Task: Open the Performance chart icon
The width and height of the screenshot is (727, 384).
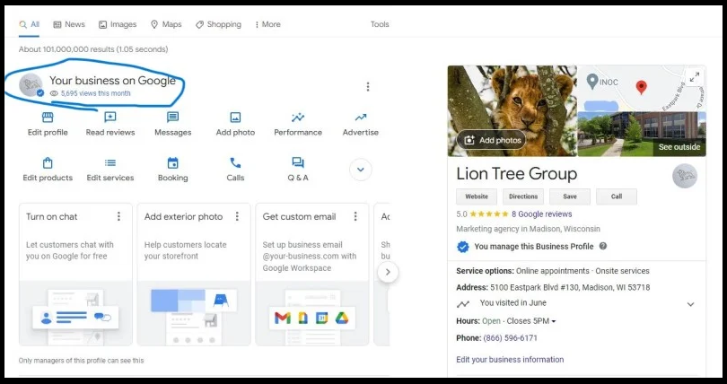Action: tap(298, 118)
